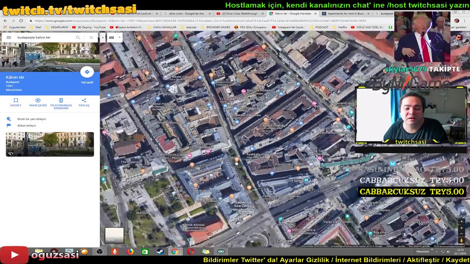Click 'Eksik bir yeri ekleyin' link
Screen dimensions: 470x264
32,119
